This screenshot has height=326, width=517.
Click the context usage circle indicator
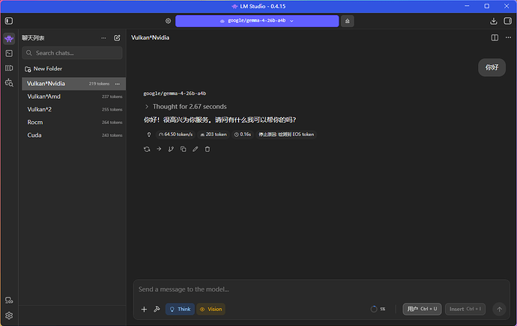[374, 309]
